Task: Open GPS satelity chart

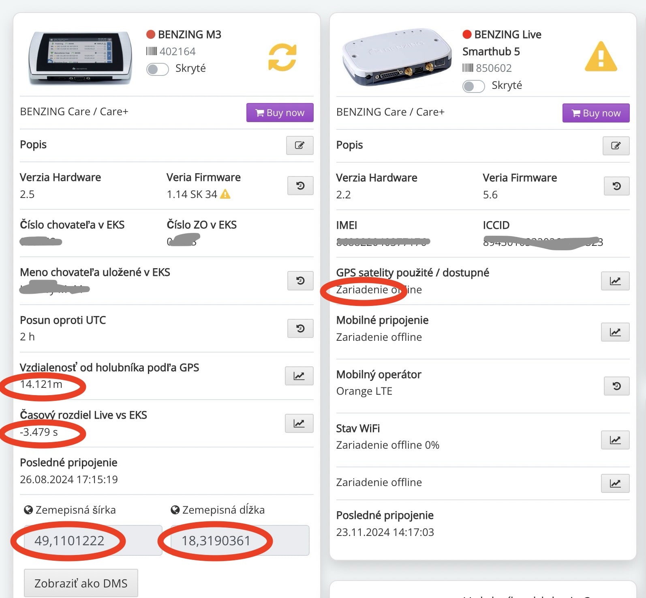Action: [615, 281]
